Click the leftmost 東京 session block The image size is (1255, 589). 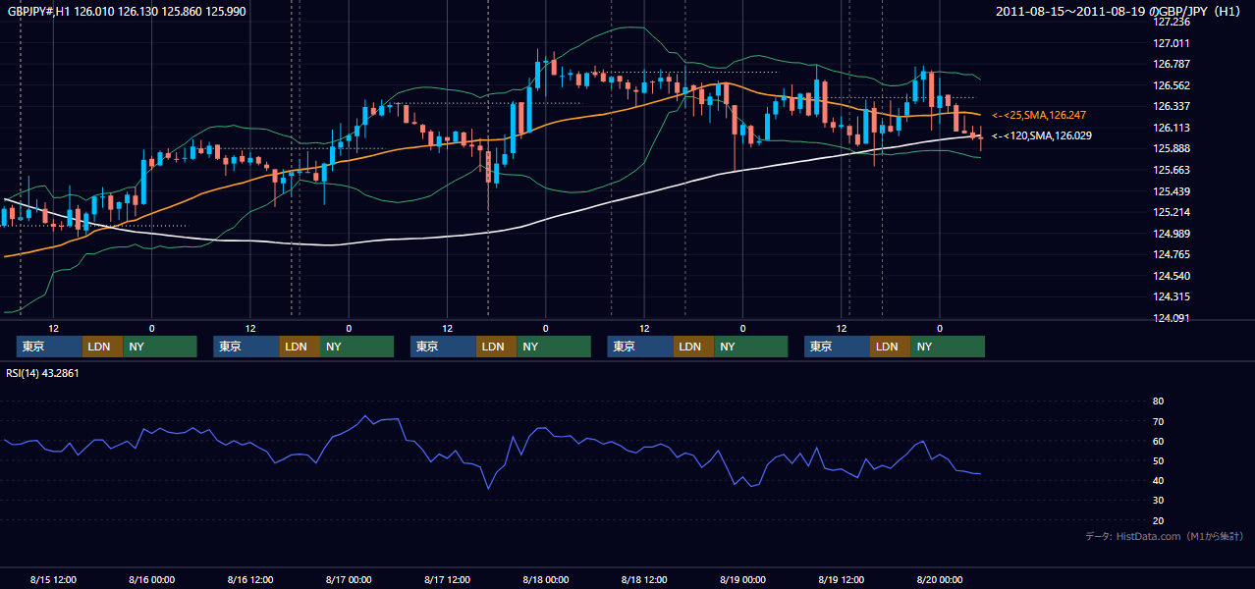49,347
